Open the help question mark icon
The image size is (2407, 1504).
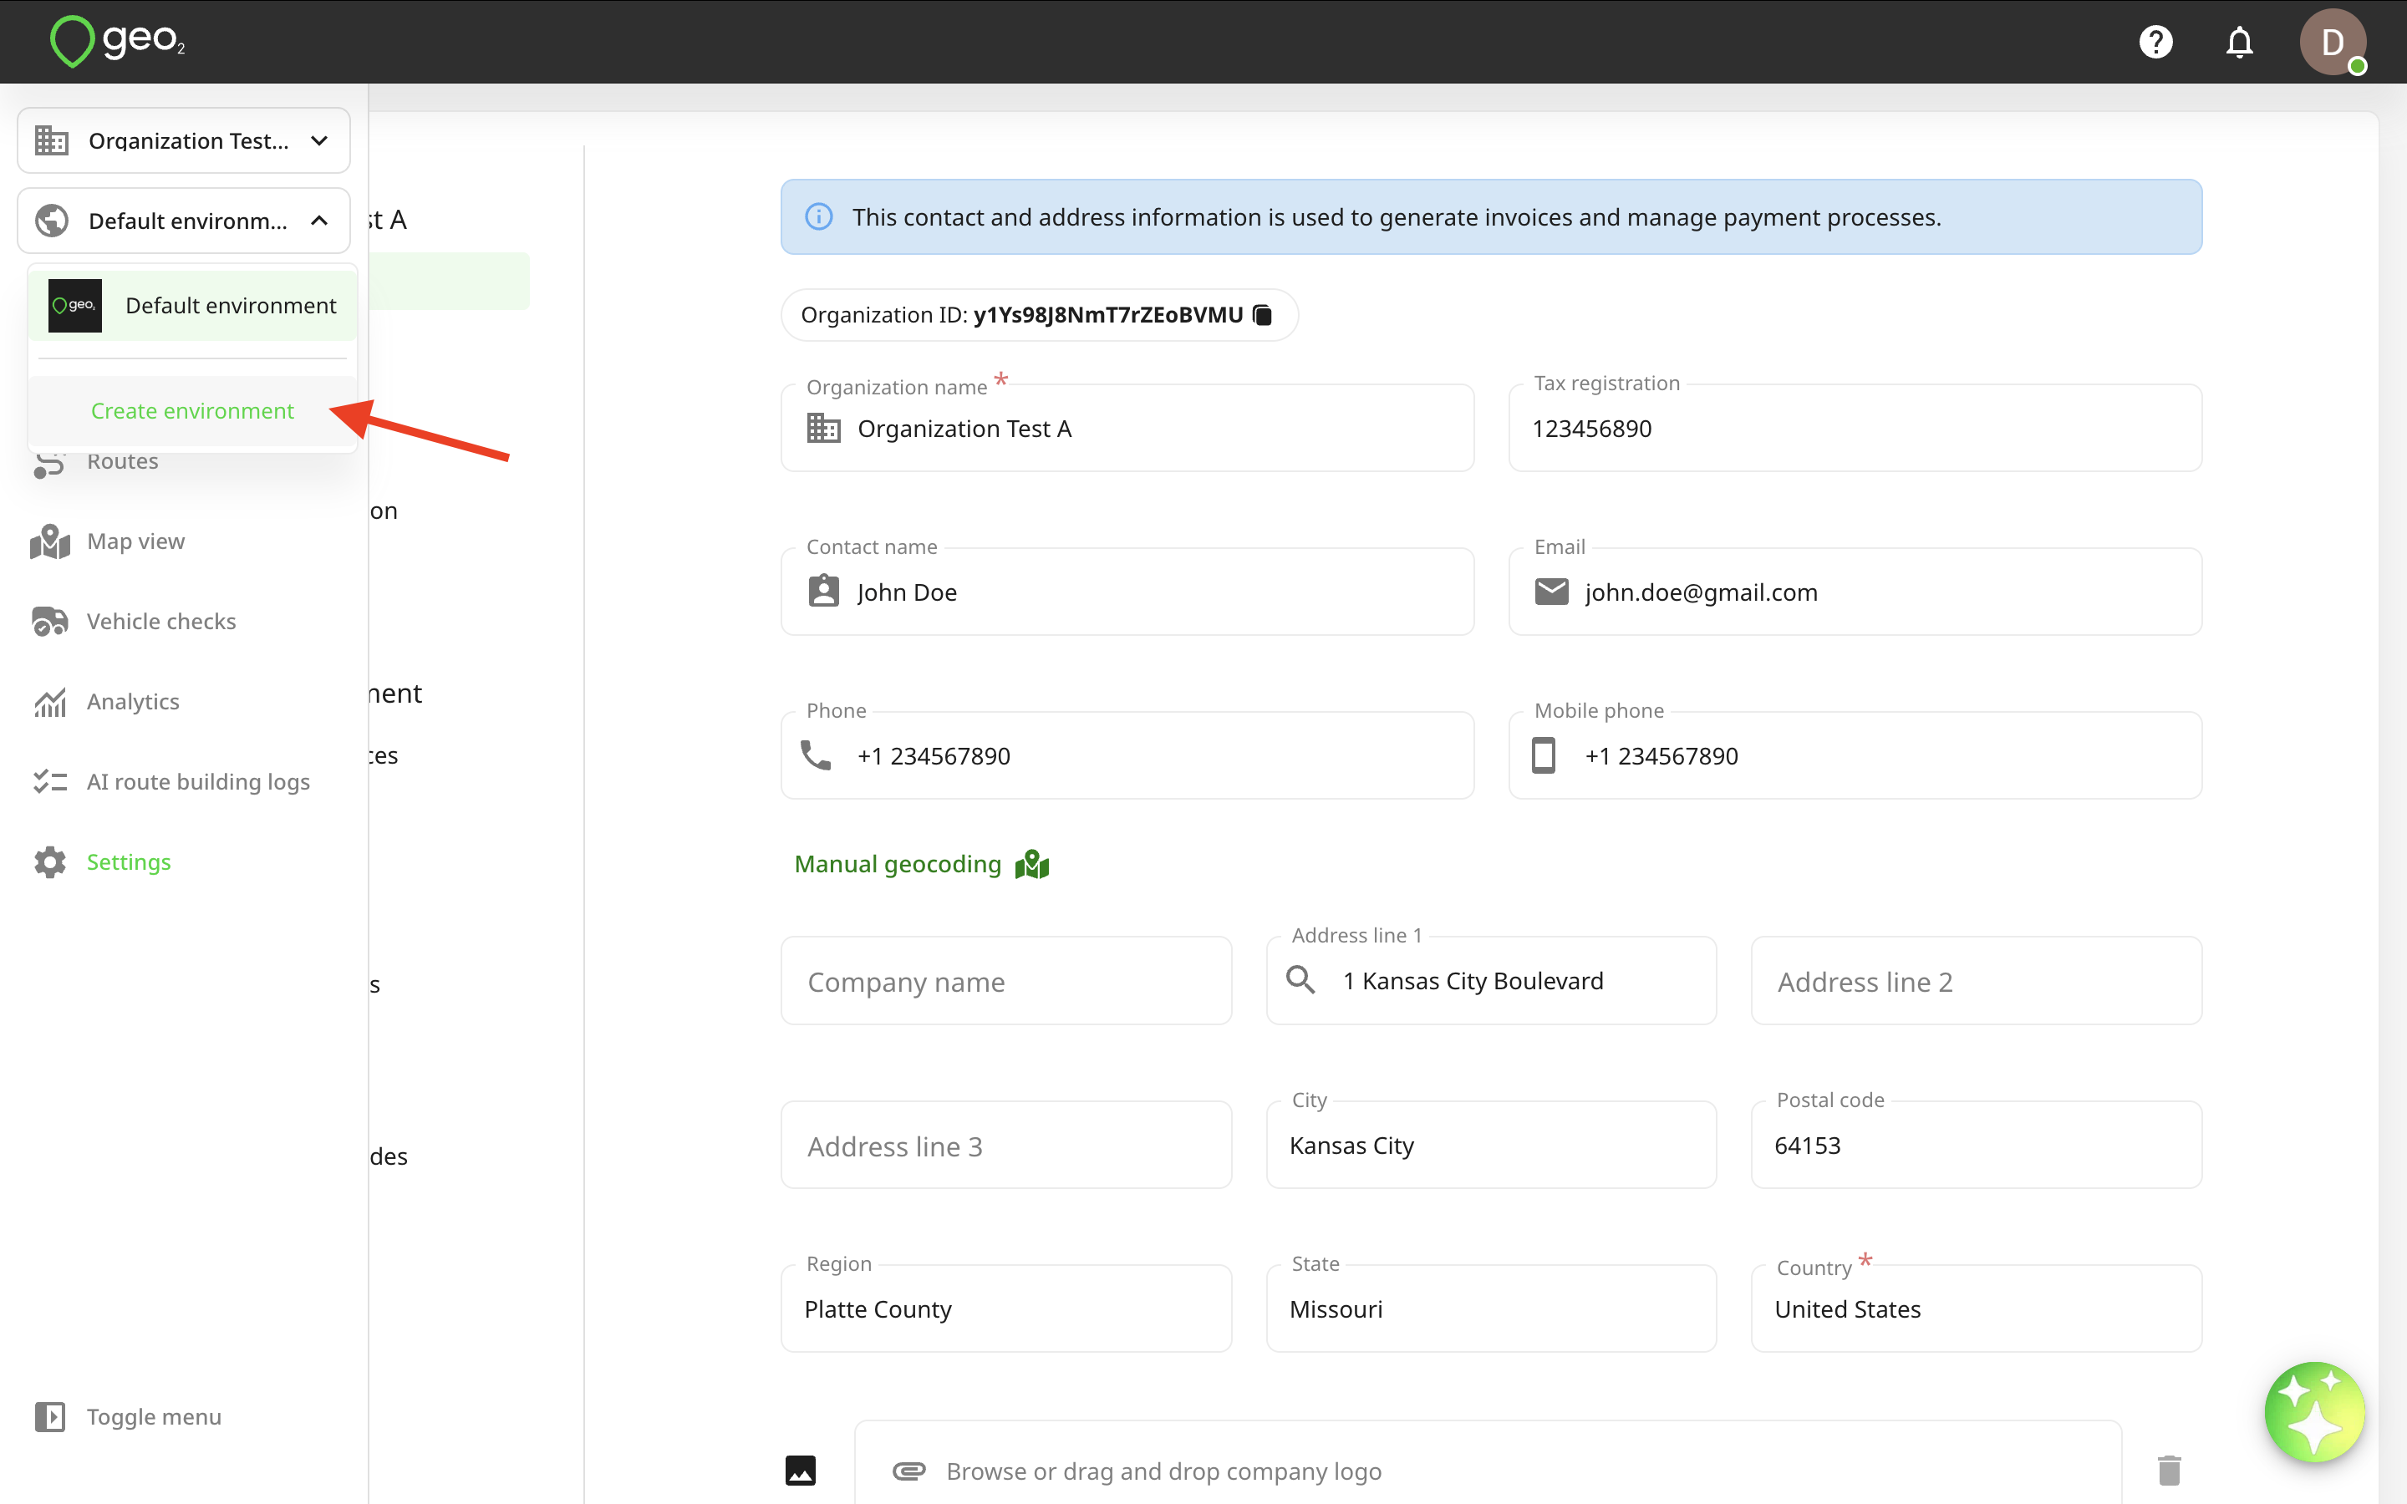2155,42
